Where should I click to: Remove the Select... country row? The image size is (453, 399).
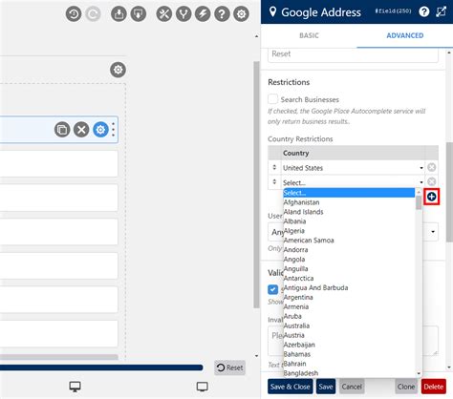[431, 181]
